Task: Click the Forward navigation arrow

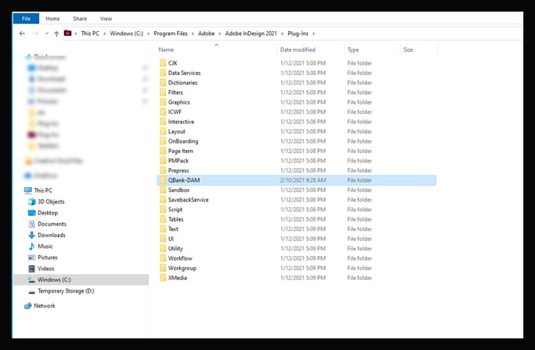Action: pos(34,33)
